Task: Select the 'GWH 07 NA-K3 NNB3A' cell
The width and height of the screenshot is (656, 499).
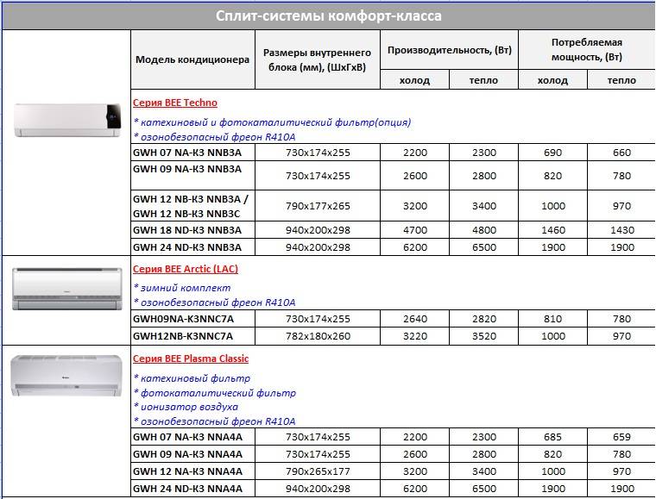Action: (x=192, y=153)
